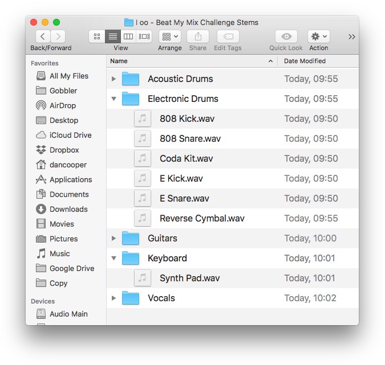Select the Keyboard folder row

(233, 258)
